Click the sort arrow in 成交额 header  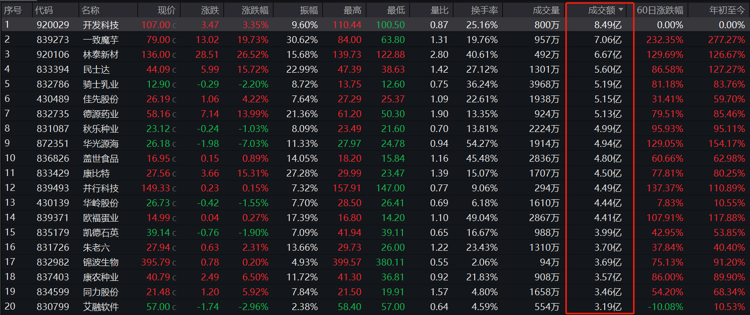[621, 10]
